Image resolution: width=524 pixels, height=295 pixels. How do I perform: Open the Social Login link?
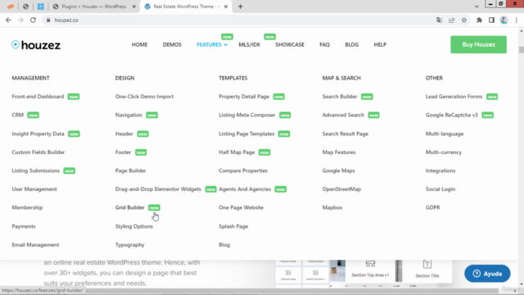point(440,189)
